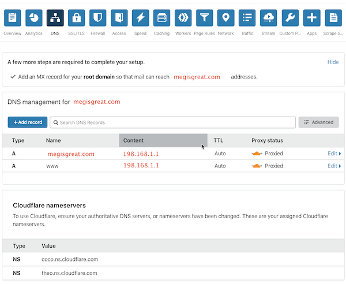Toggle proxy cloud for megisgreat.com record

click(x=257, y=154)
